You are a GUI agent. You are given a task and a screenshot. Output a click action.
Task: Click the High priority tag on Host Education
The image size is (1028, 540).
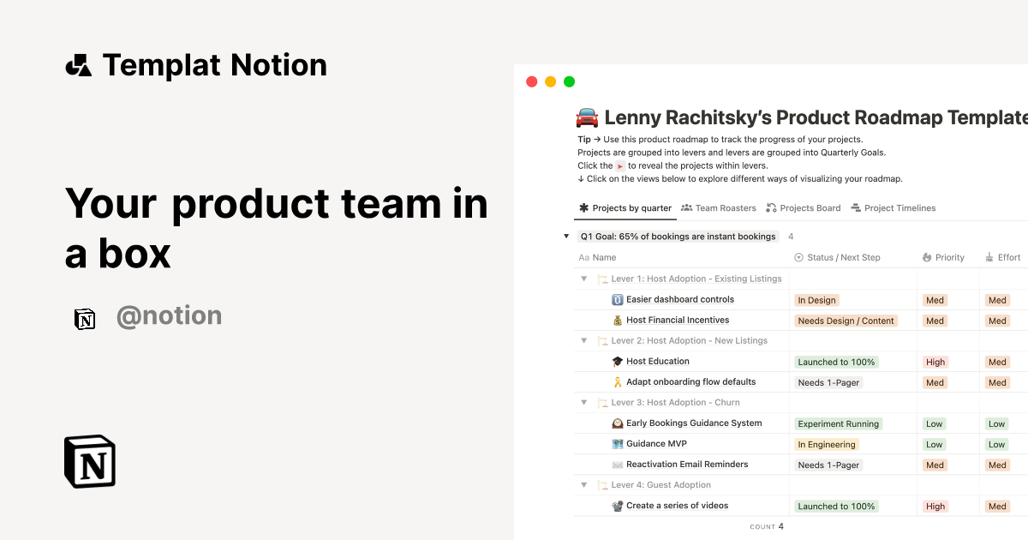(935, 362)
